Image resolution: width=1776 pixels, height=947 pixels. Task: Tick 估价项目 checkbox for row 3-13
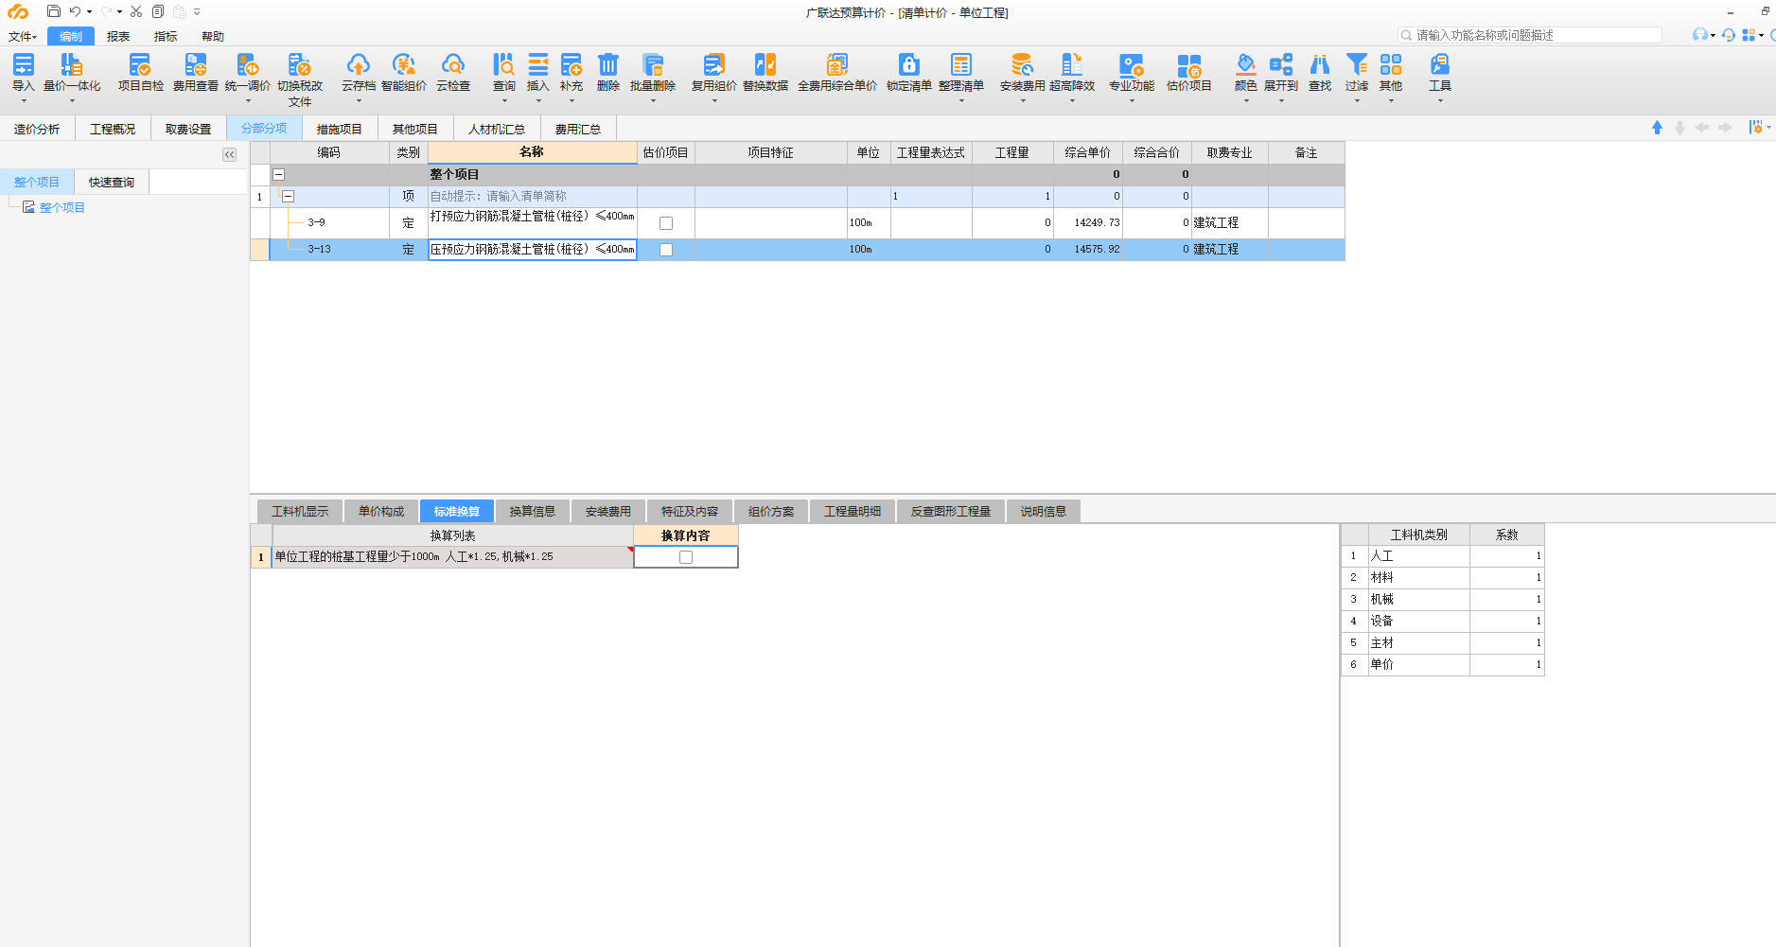pos(666,250)
